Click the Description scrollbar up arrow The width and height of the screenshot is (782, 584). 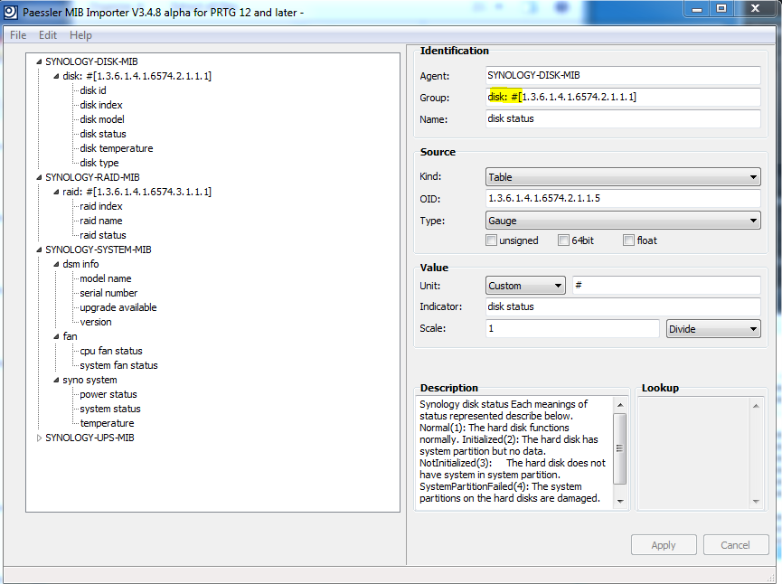pos(620,405)
